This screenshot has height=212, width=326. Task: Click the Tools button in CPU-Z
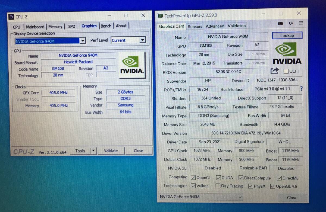pos(80,151)
